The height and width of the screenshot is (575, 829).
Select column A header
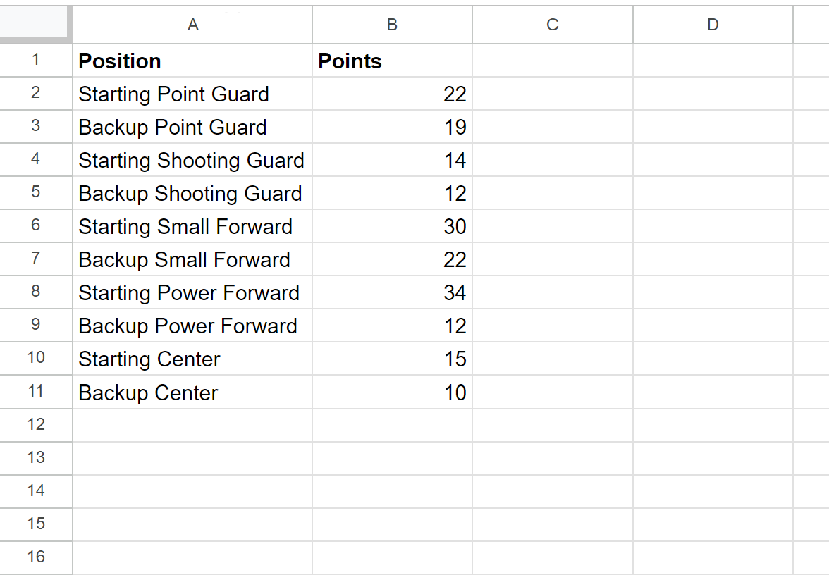click(x=192, y=25)
